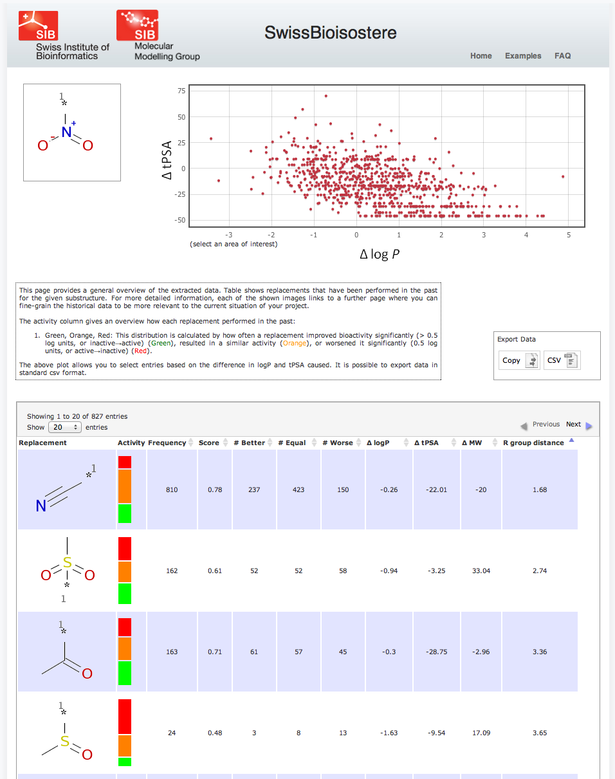Open the Examples page
Image resolution: width=615 pixels, height=779 pixels.
[x=523, y=56]
